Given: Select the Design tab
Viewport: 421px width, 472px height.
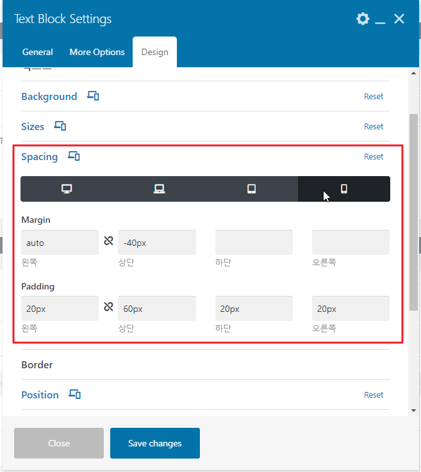Looking at the screenshot, I should click(x=155, y=52).
